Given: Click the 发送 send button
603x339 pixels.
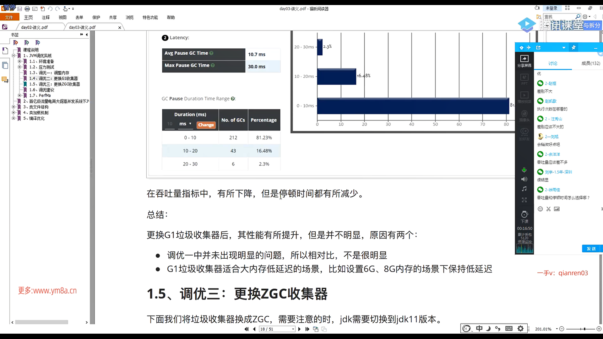Looking at the screenshot, I should 591,249.
